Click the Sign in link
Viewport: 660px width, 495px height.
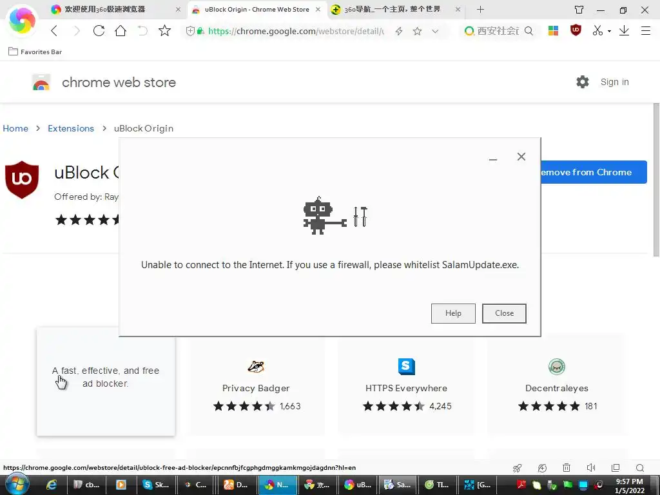(614, 82)
